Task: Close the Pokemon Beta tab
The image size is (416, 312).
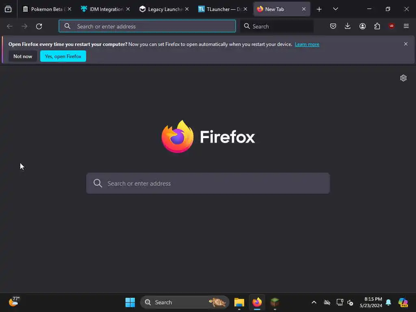Action: pos(69,9)
